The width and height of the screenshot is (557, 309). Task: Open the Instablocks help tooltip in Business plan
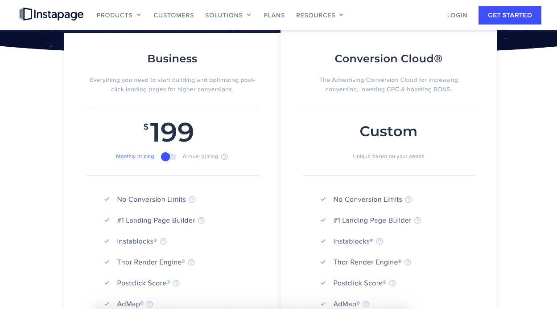tap(163, 241)
